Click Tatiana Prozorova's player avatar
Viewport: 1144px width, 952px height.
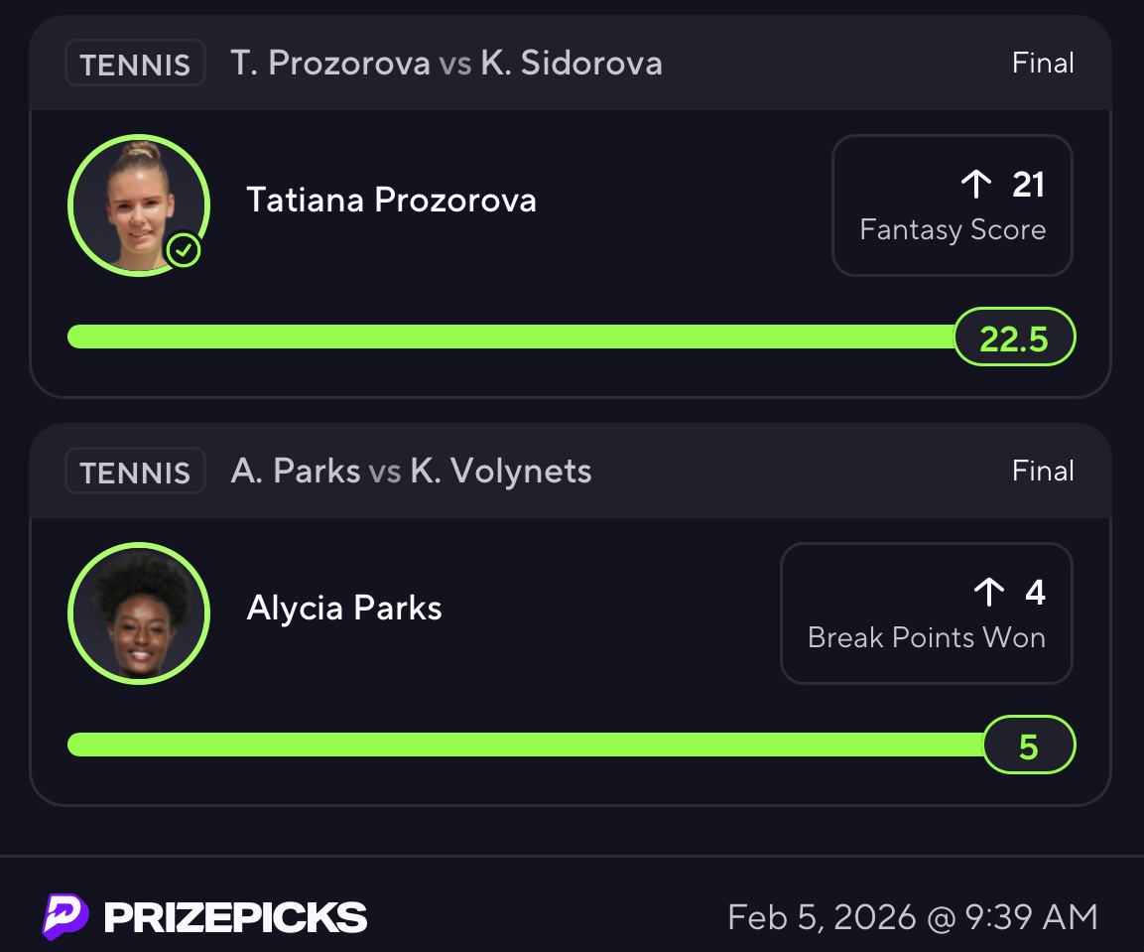pyautogui.click(x=138, y=204)
